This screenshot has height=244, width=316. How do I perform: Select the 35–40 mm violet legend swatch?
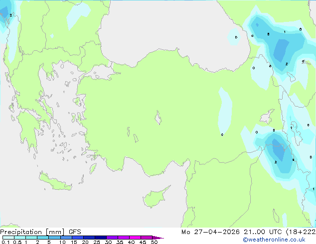pos(124,238)
